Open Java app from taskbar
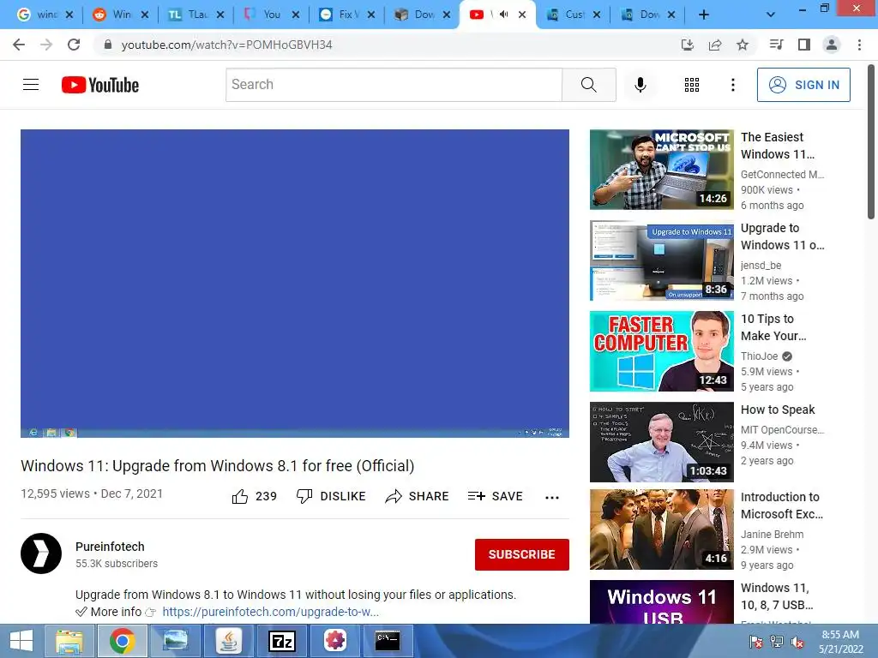The height and width of the screenshot is (658, 878). (228, 641)
